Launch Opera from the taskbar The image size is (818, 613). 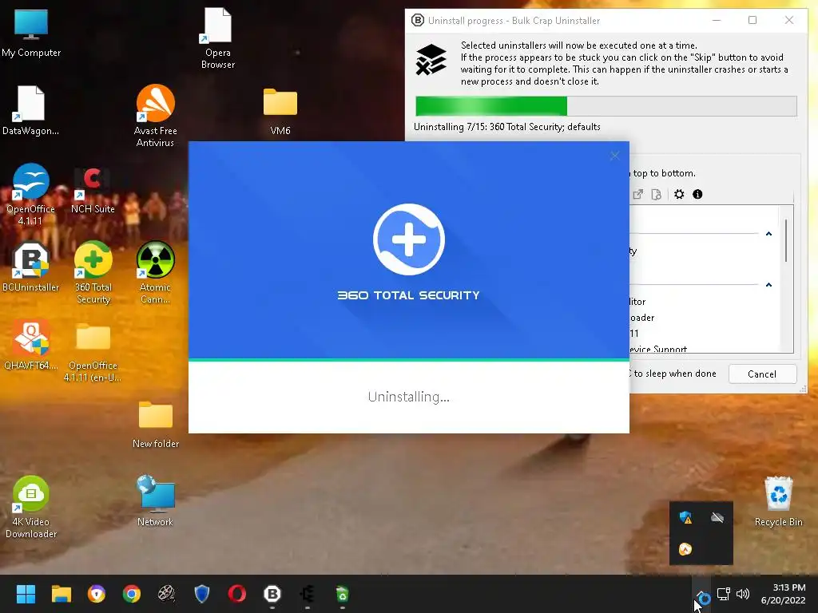point(236,594)
